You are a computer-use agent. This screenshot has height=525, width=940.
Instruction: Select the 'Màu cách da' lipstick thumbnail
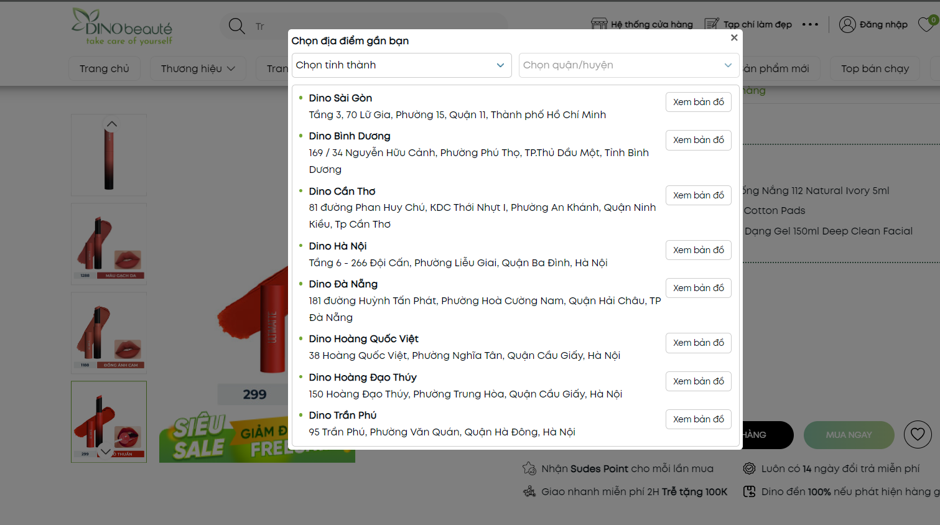pyautogui.click(x=109, y=244)
